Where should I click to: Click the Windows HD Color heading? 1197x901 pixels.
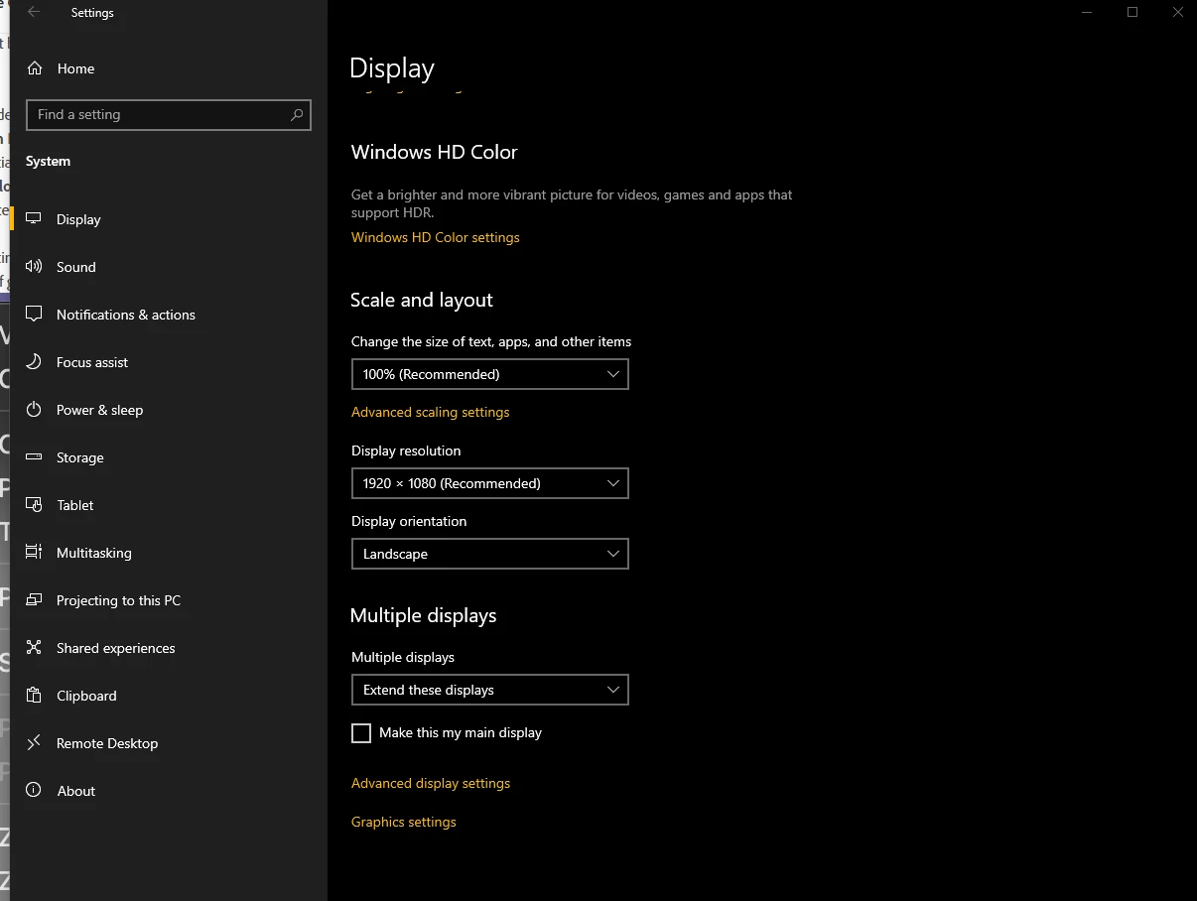pos(435,152)
